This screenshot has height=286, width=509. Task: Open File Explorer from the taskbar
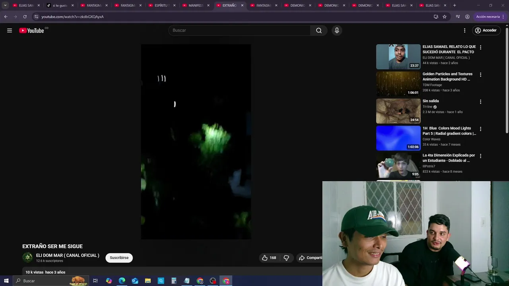(148, 281)
